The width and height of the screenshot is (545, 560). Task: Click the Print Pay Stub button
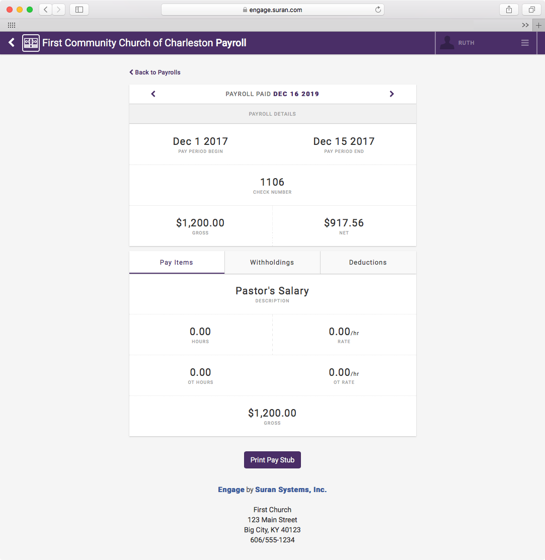pos(272,460)
